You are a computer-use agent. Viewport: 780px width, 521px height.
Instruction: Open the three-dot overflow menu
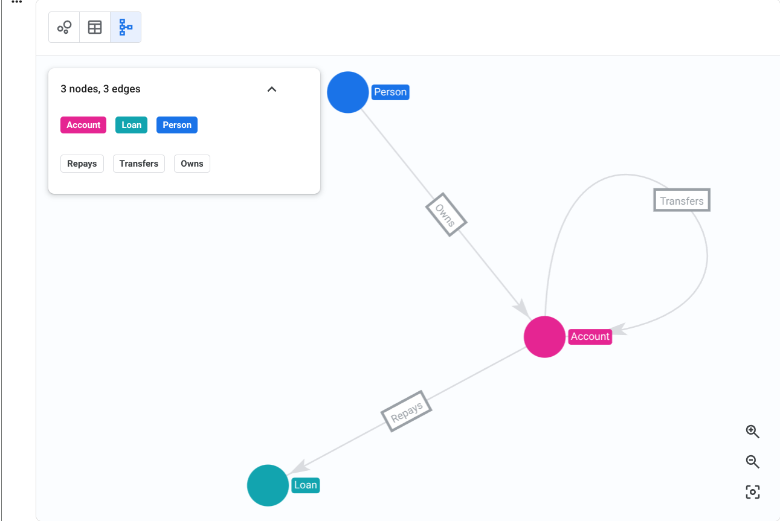click(16, 2)
